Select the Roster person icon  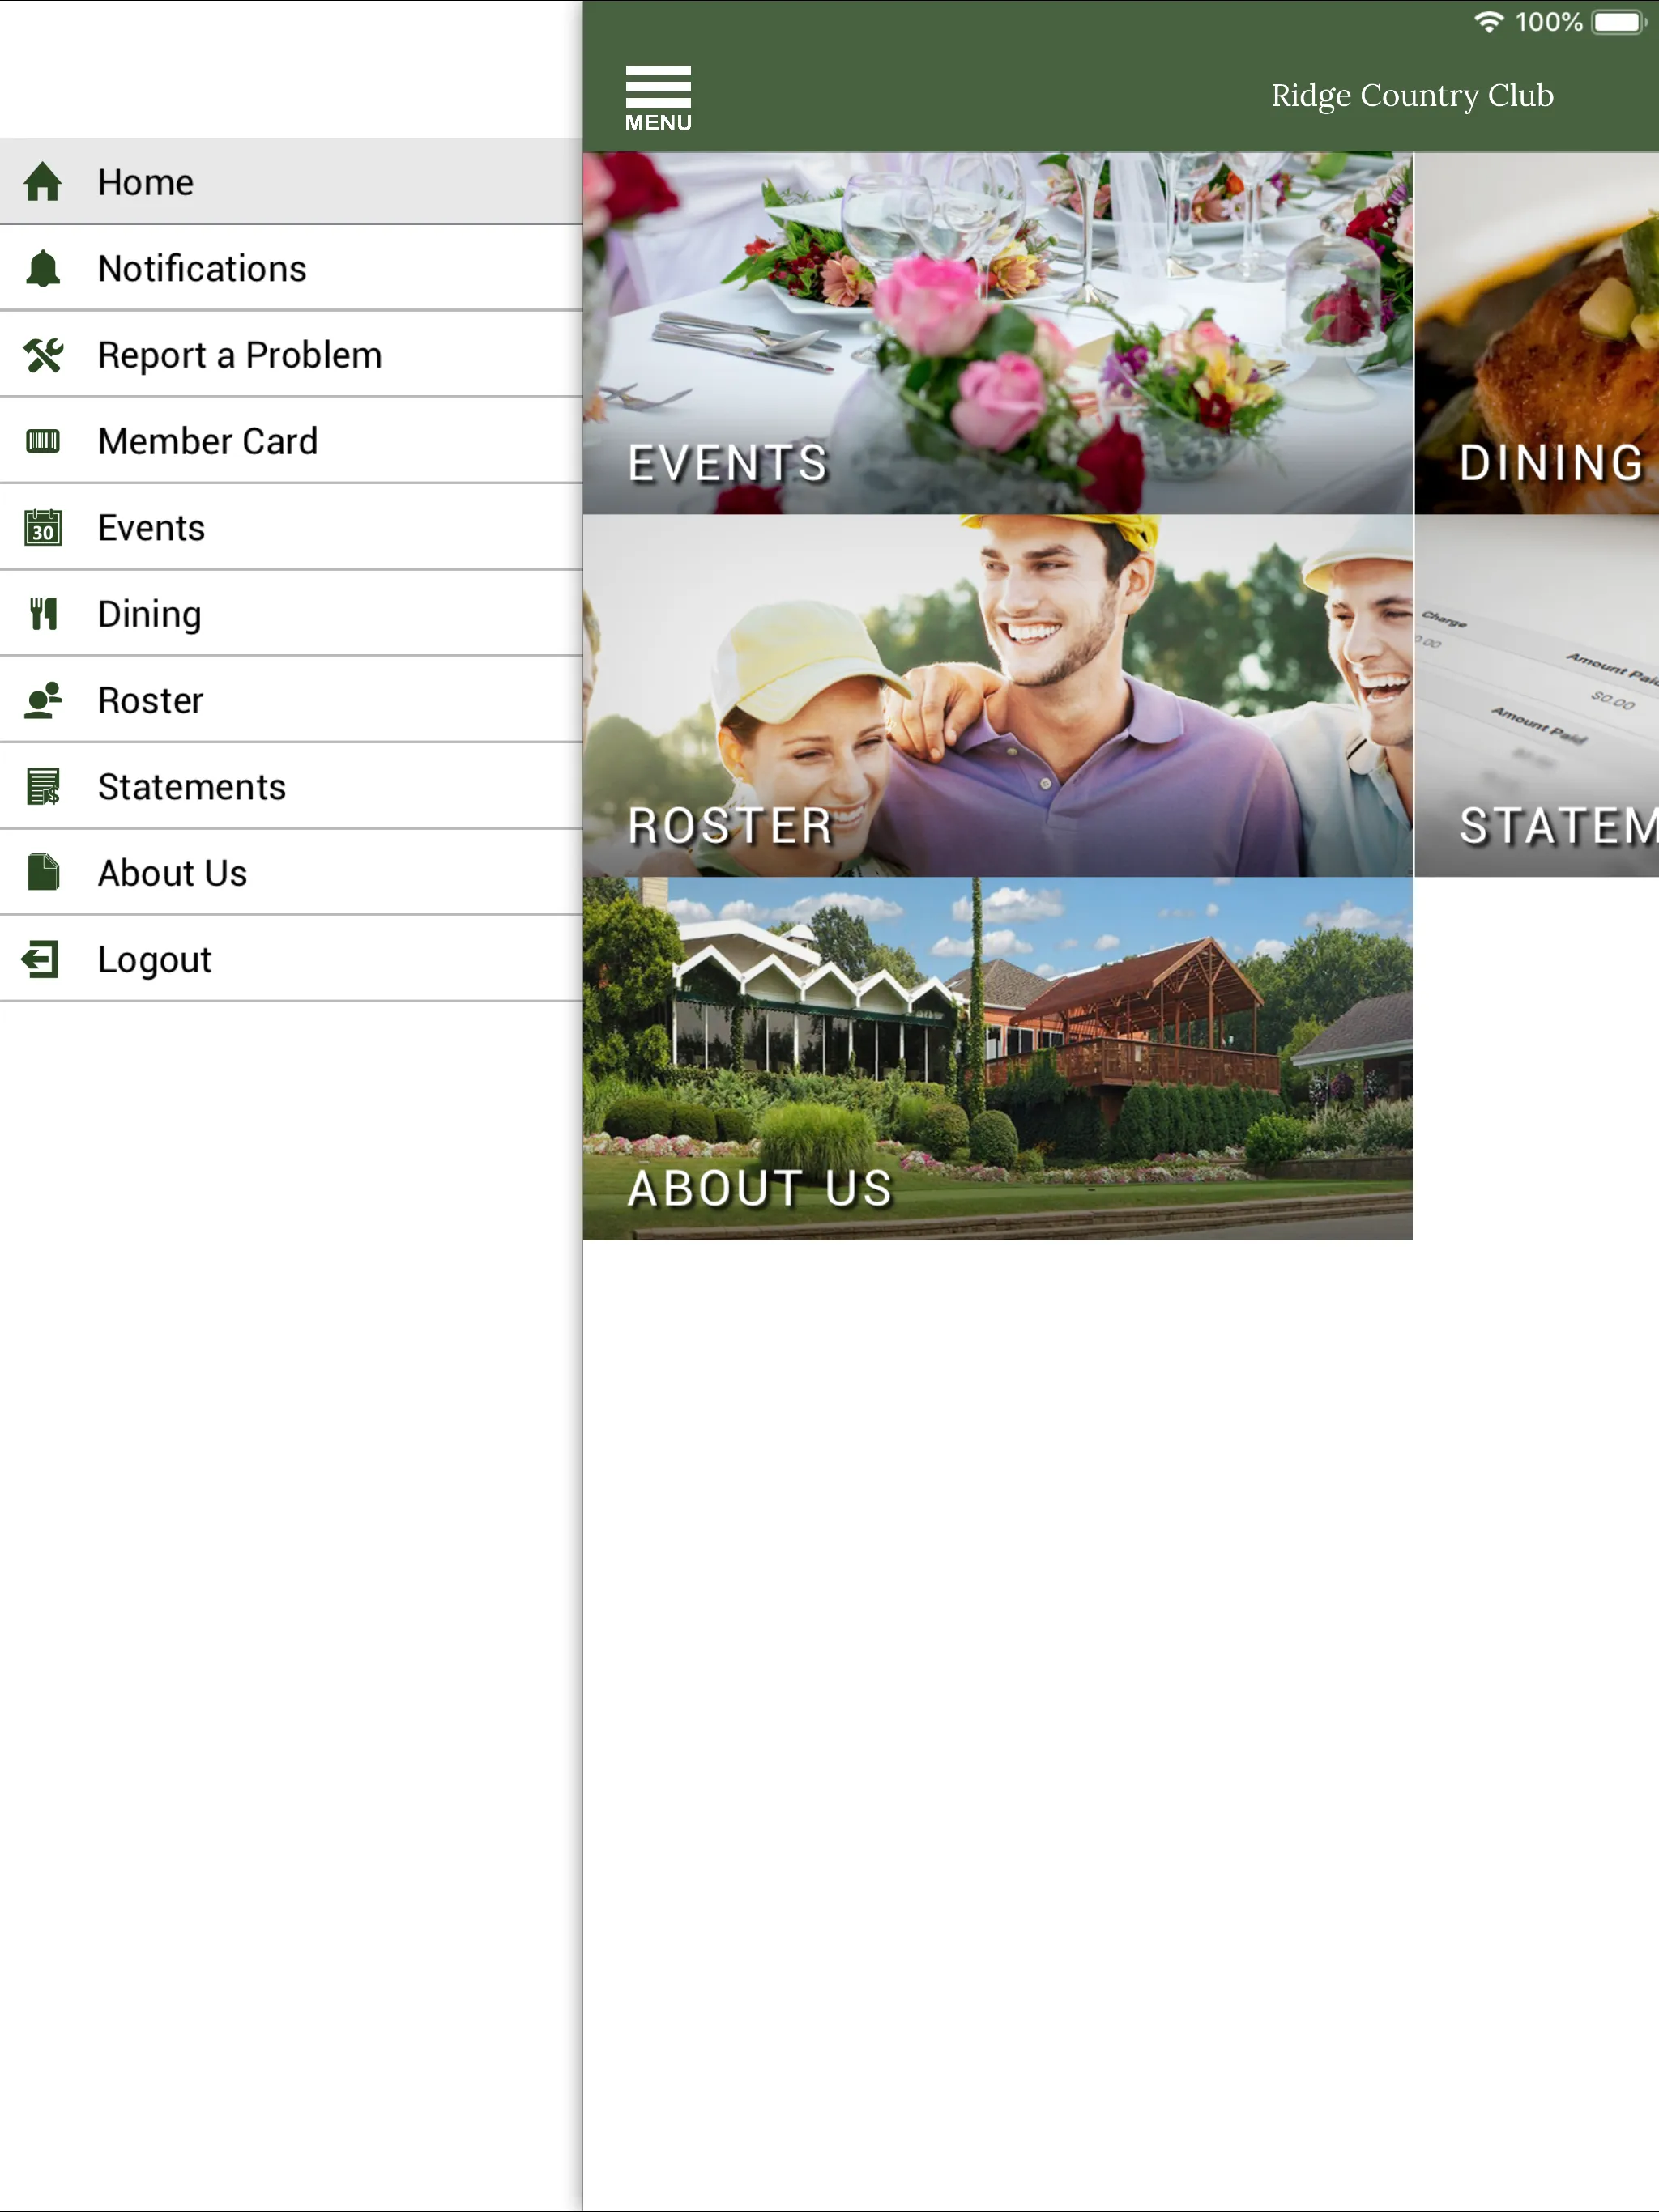pyautogui.click(x=44, y=699)
